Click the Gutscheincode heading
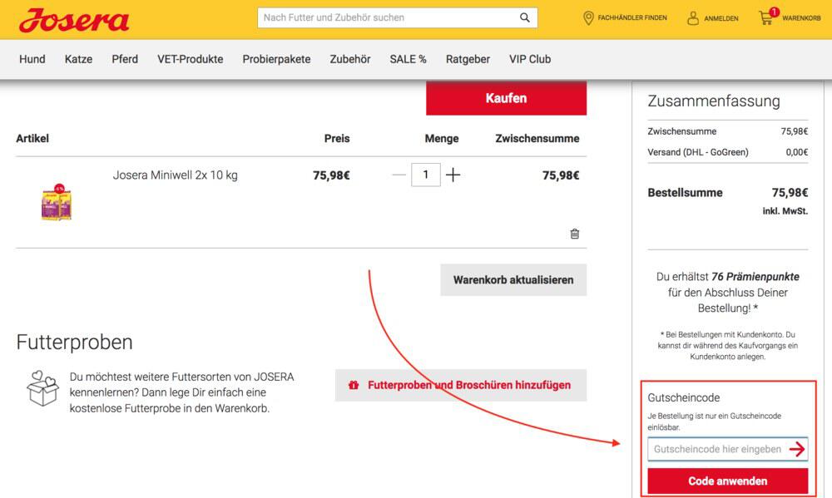This screenshot has height=498, width=832. coord(683,397)
